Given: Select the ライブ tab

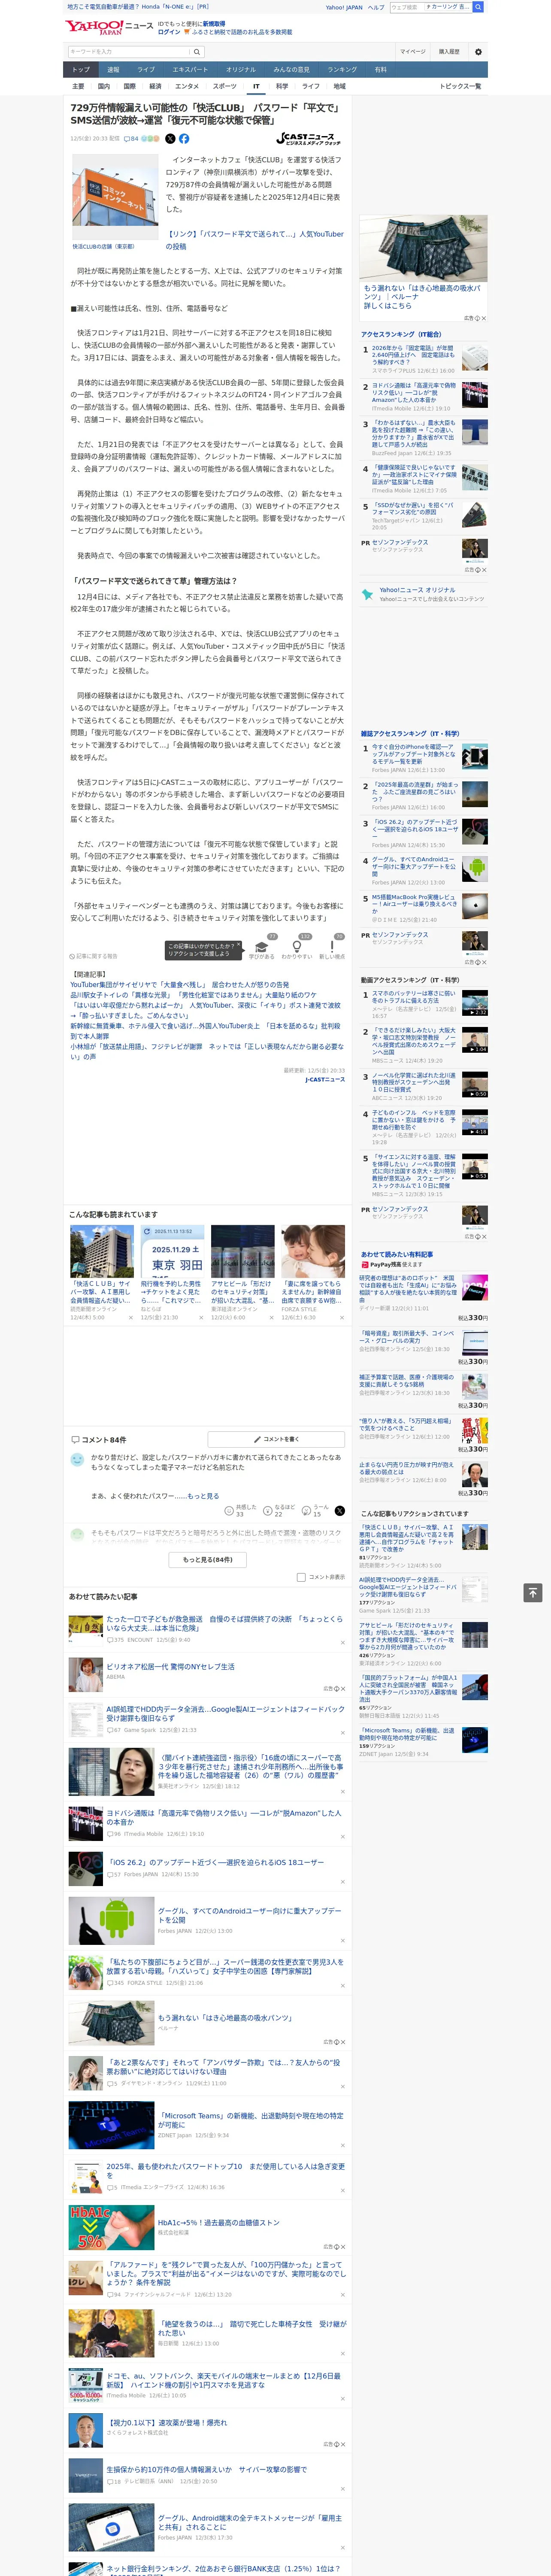Looking at the screenshot, I should tap(146, 70).
